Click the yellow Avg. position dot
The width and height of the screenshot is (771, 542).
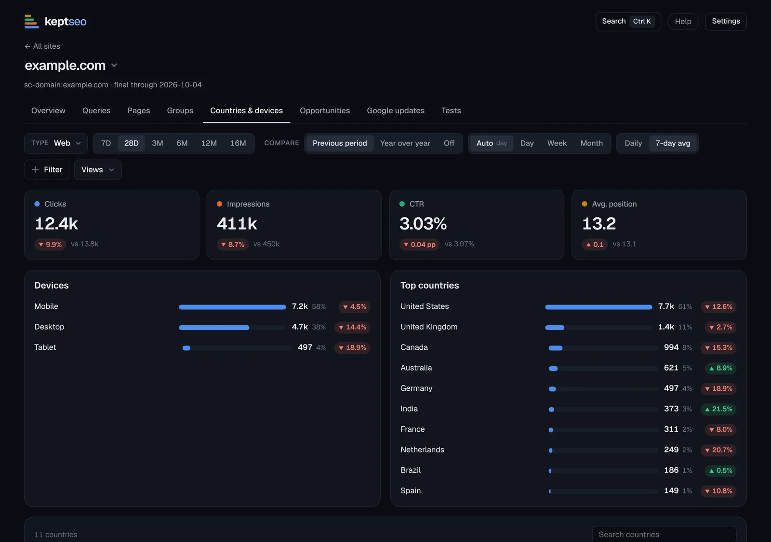click(585, 204)
